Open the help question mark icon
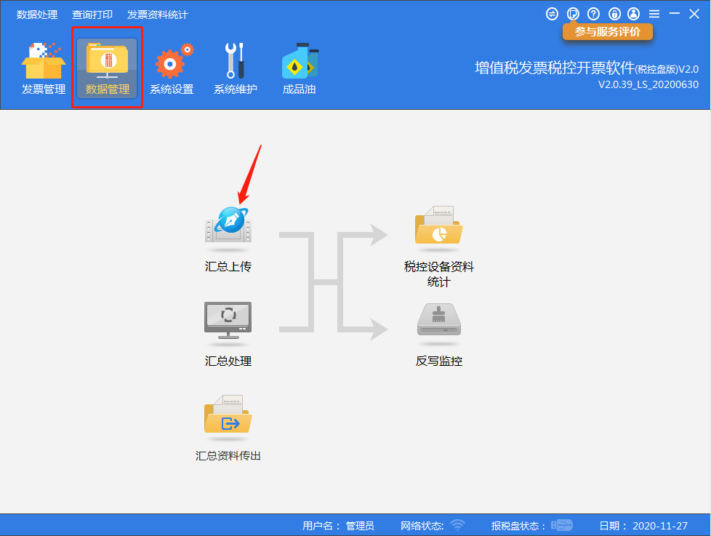 pos(593,14)
